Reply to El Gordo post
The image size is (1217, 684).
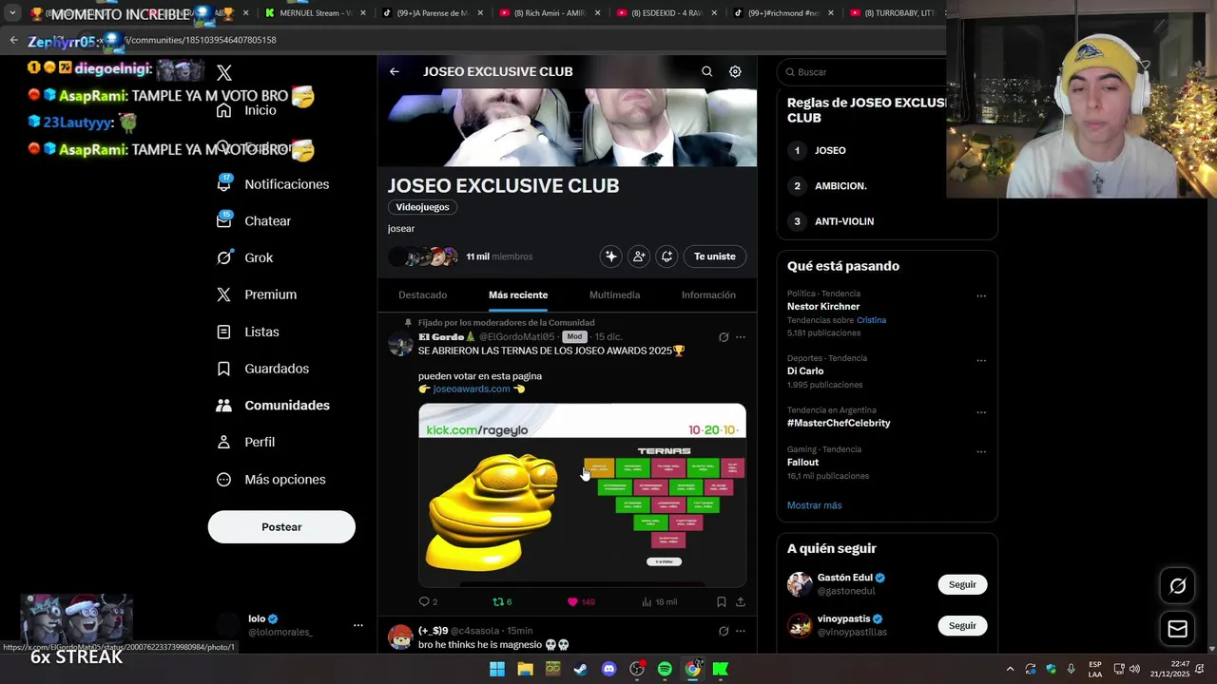point(428,601)
